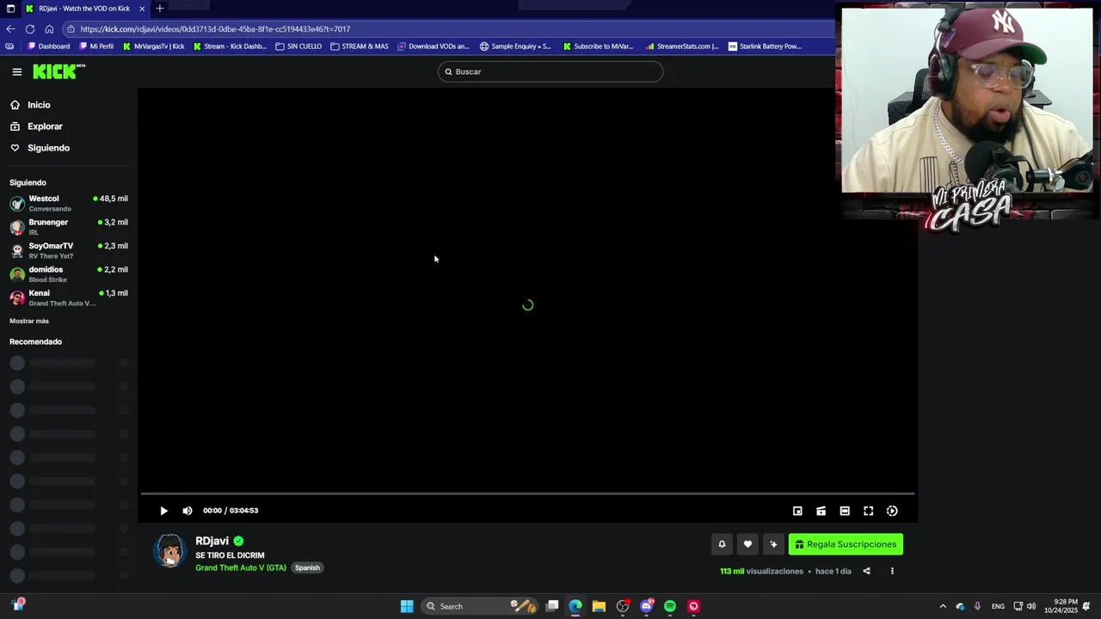Open StreamerStats.com bookmark

[681, 46]
